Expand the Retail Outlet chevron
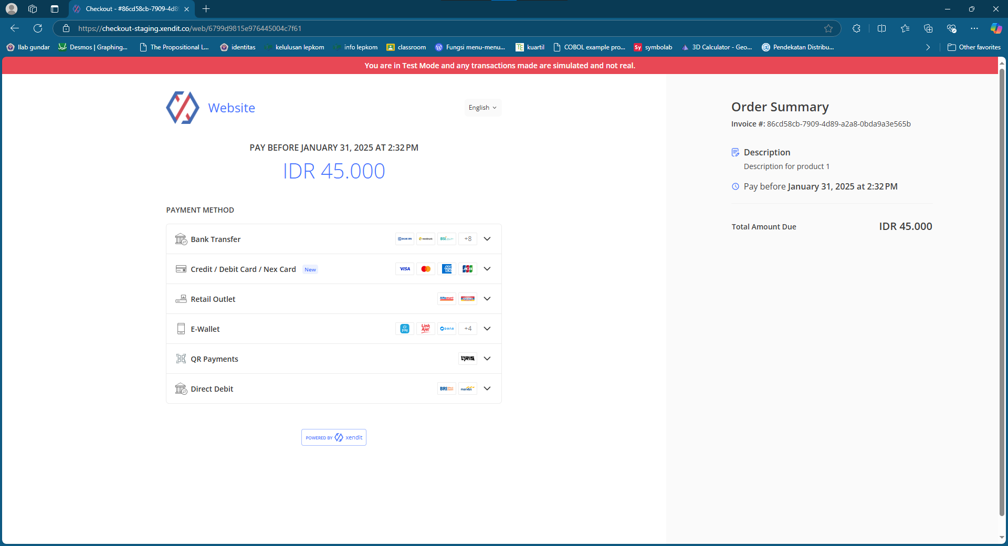The height and width of the screenshot is (546, 1008). pos(487,299)
